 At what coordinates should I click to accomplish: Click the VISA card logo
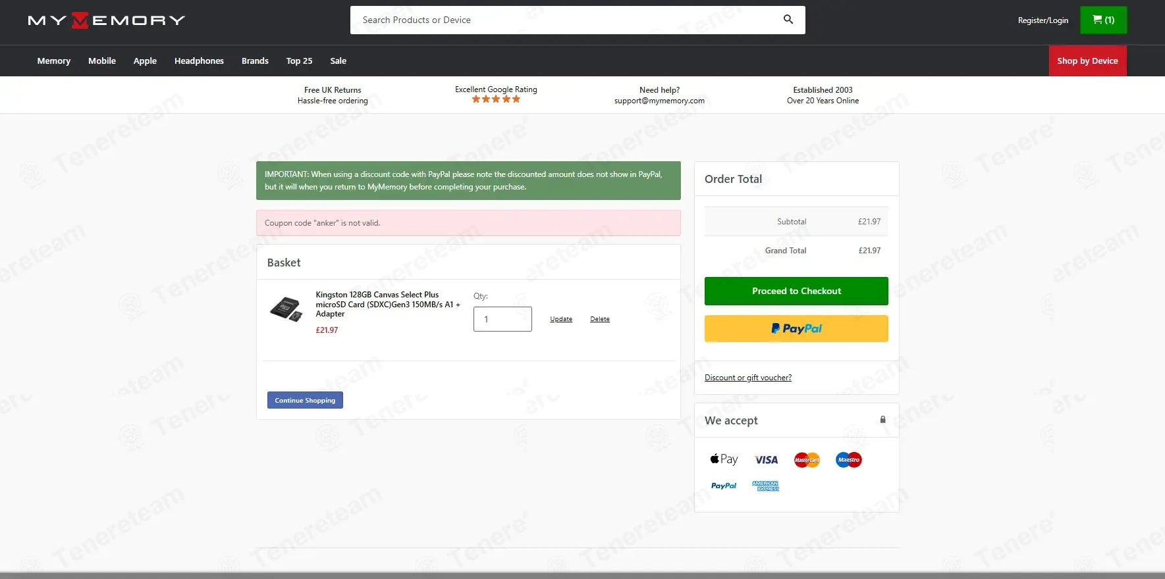[x=766, y=460]
